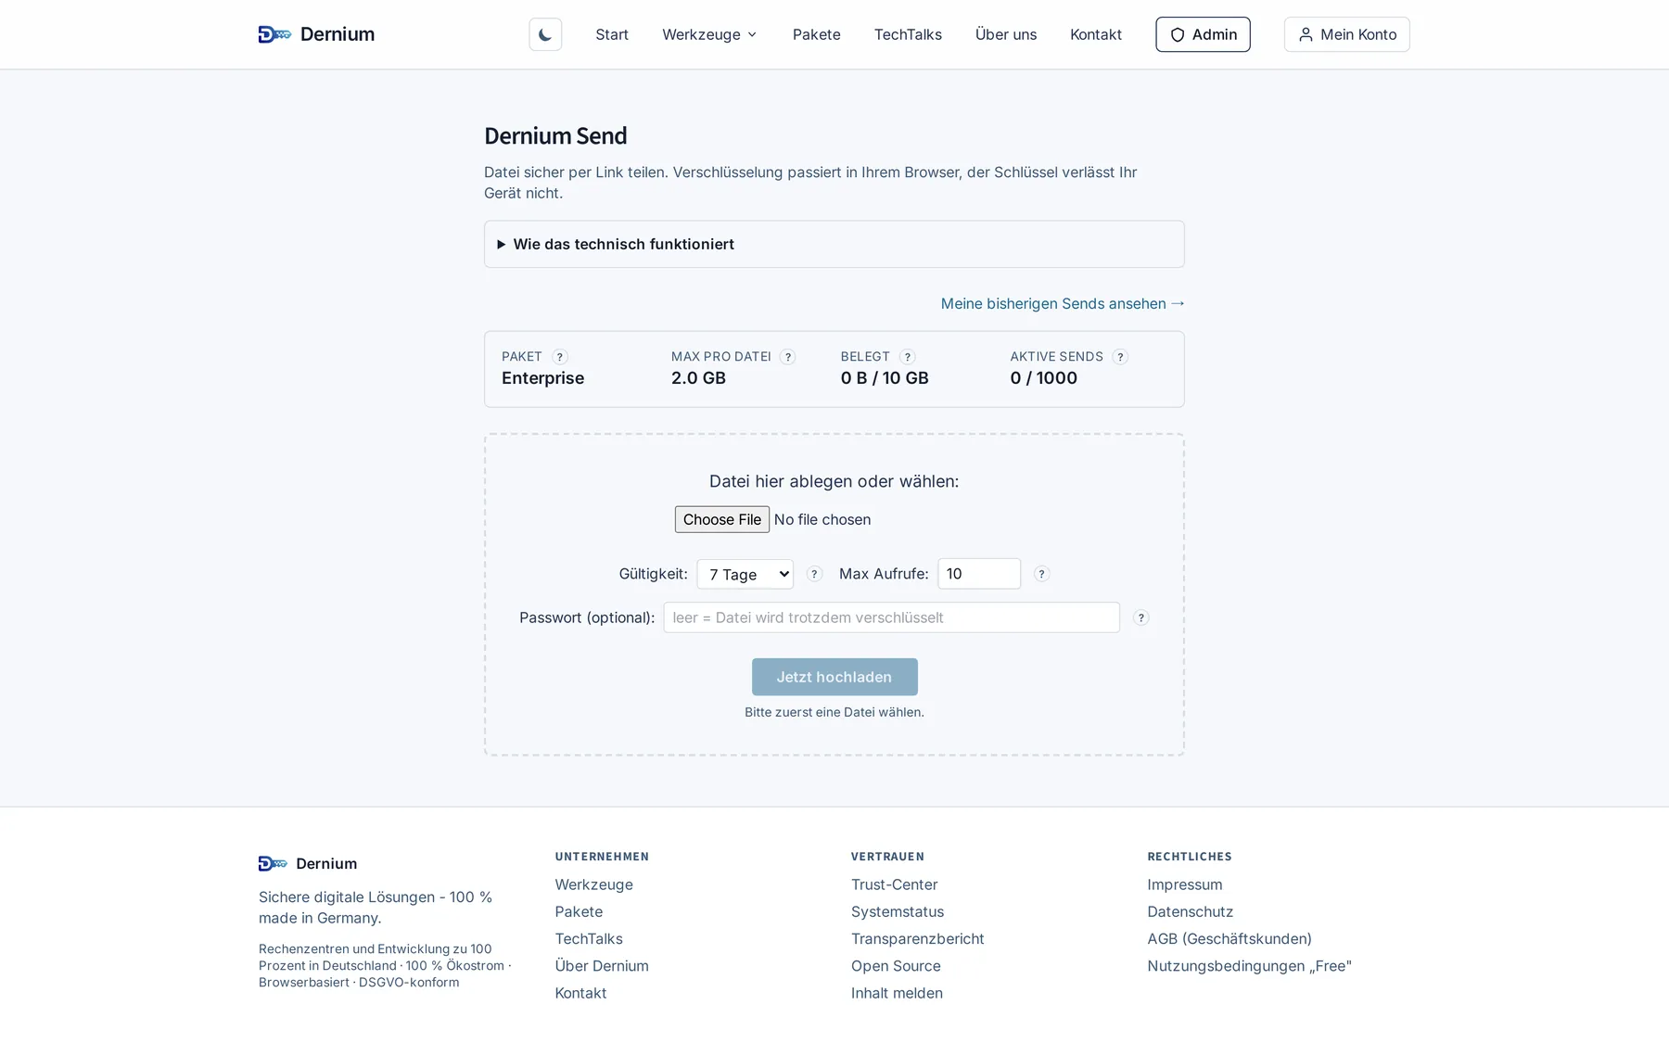Open footer link TechTalks
This screenshot has height=1043, width=1669.
589,938
